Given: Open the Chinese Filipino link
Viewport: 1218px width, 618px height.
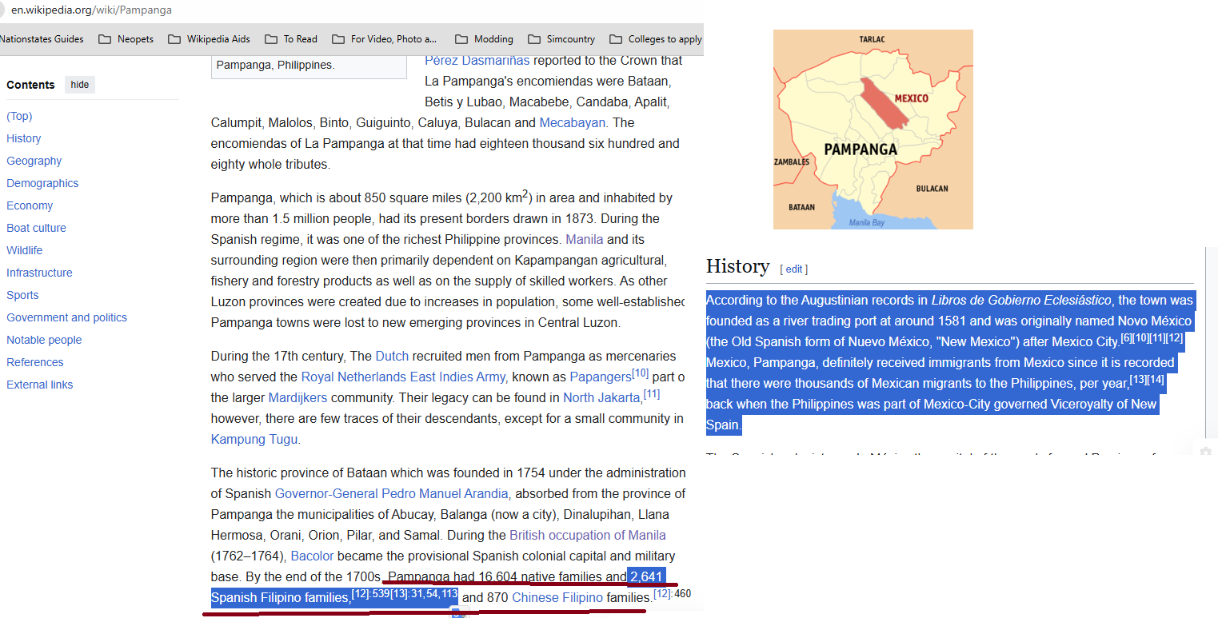Looking at the screenshot, I should click(557, 597).
